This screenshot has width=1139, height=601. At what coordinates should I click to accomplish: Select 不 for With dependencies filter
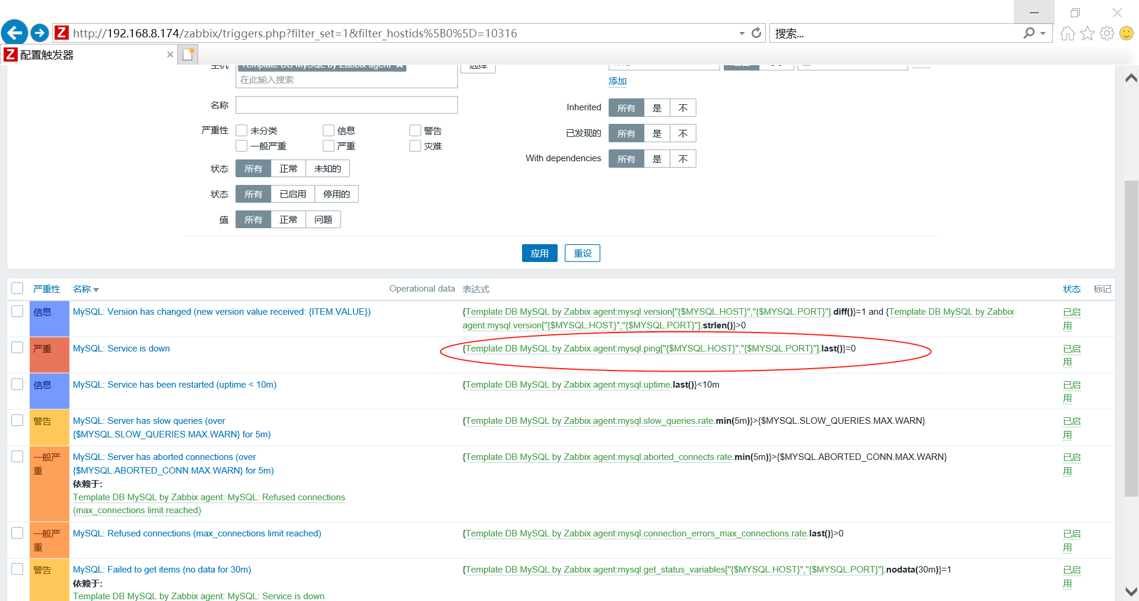coord(683,159)
